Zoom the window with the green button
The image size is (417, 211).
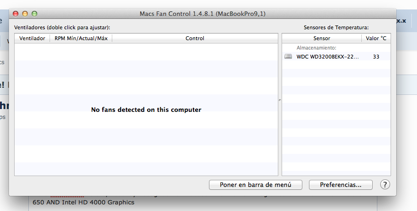pyautogui.click(x=34, y=14)
